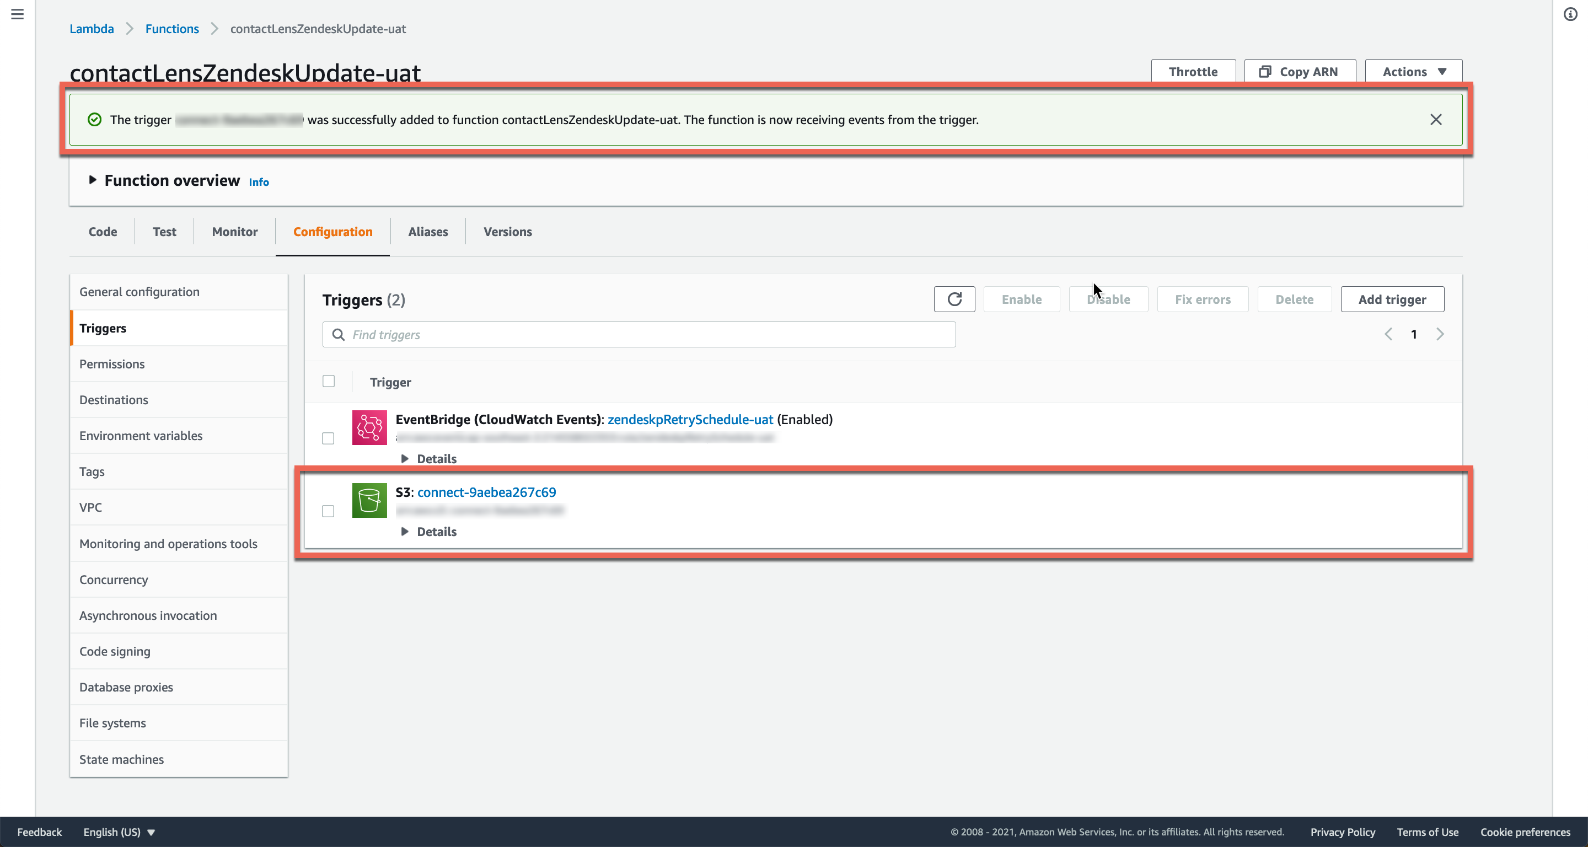The width and height of the screenshot is (1588, 847).
Task: Open the Actions dropdown menu
Action: (1413, 72)
